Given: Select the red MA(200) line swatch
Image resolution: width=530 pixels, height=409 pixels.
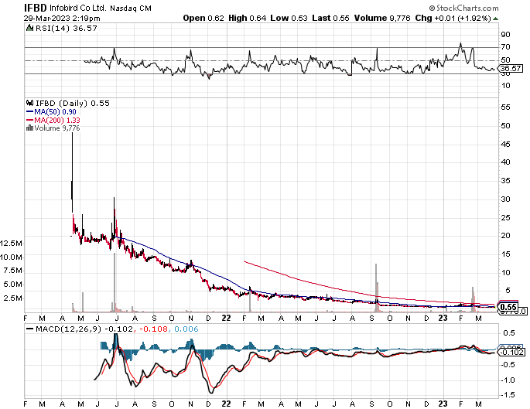Looking at the screenshot, I should [x=29, y=121].
